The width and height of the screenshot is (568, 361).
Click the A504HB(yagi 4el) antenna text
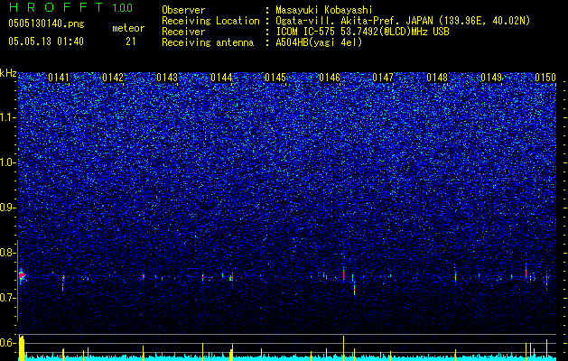pyautogui.click(x=319, y=42)
